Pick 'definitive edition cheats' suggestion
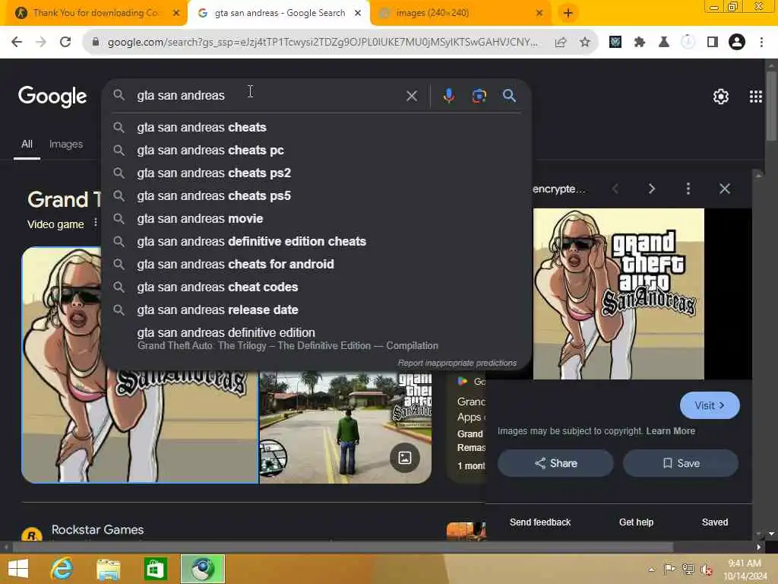 point(318,242)
